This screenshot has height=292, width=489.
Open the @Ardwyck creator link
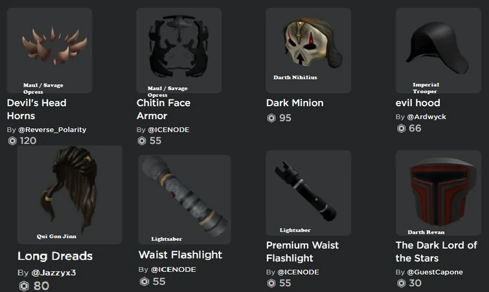coord(426,117)
